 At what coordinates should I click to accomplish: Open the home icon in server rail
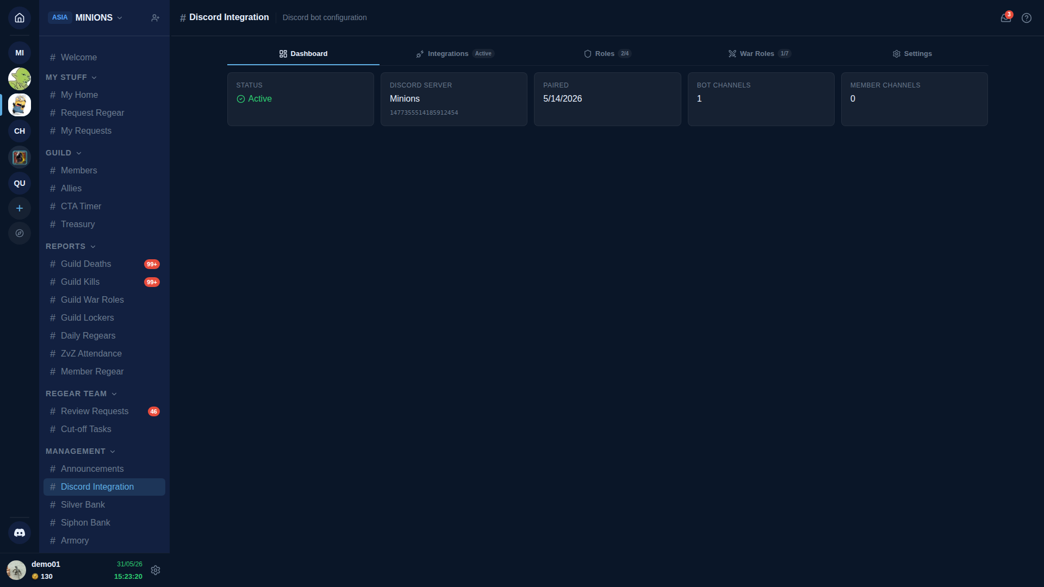20,18
